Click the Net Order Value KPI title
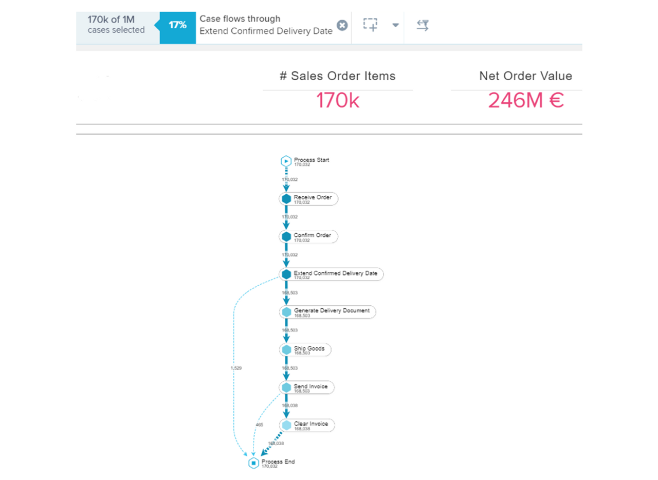Screen dimensions: 658x480 click(x=525, y=76)
